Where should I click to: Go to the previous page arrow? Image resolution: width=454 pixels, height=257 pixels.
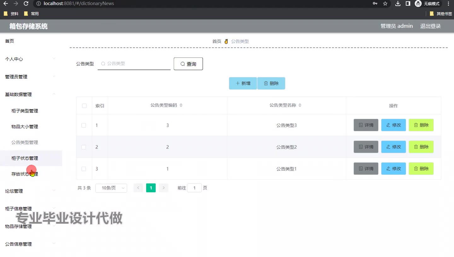138,188
